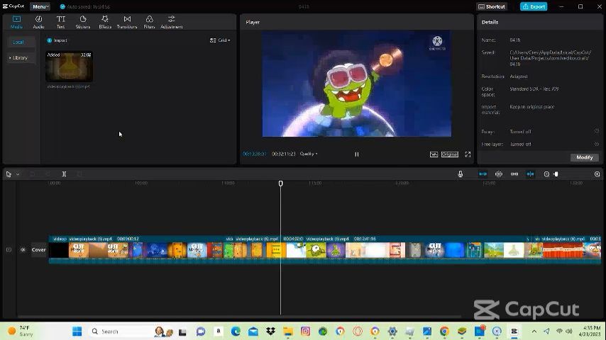
Task: Click the Split clip tool
Action: click(64, 174)
